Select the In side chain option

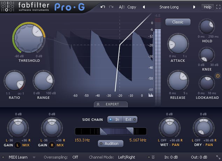click(115, 119)
